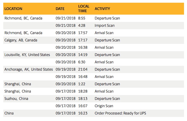The width and height of the screenshot is (187, 121).
Task: Select Anchorage, AK, United States location
Action: pos(28,69)
